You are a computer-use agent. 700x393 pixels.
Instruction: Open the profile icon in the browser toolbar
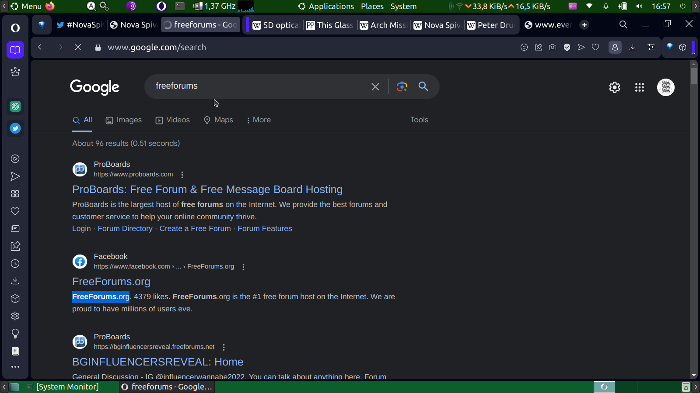[x=615, y=47]
